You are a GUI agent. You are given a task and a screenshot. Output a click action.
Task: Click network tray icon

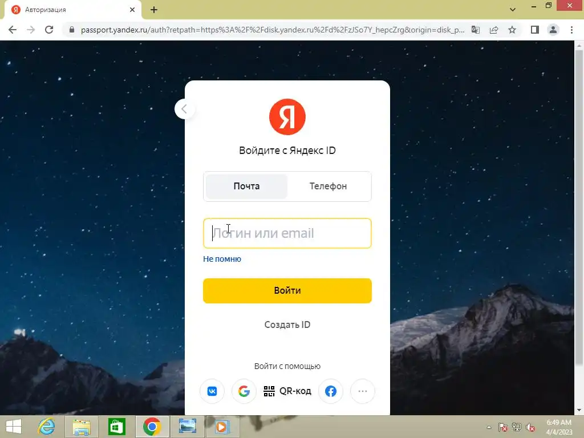pyautogui.click(x=517, y=427)
